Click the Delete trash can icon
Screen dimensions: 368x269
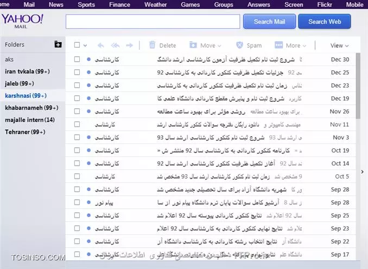tap(153, 45)
